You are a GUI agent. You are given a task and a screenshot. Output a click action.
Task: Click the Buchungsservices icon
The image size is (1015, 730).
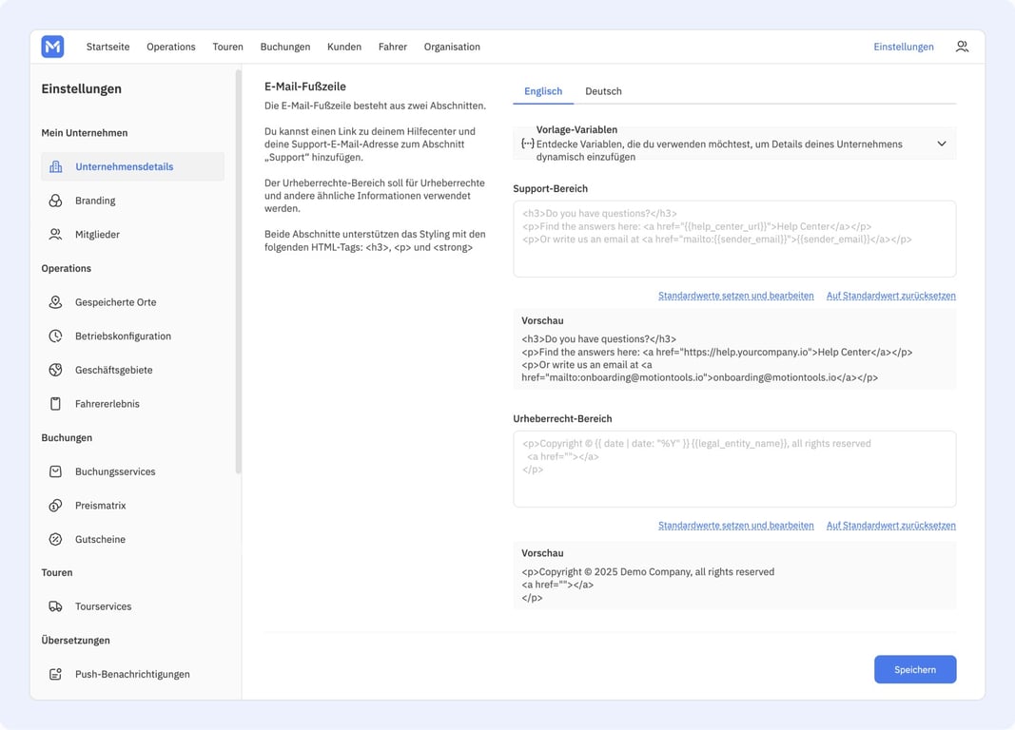pyautogui.click(x=56, y=471)
